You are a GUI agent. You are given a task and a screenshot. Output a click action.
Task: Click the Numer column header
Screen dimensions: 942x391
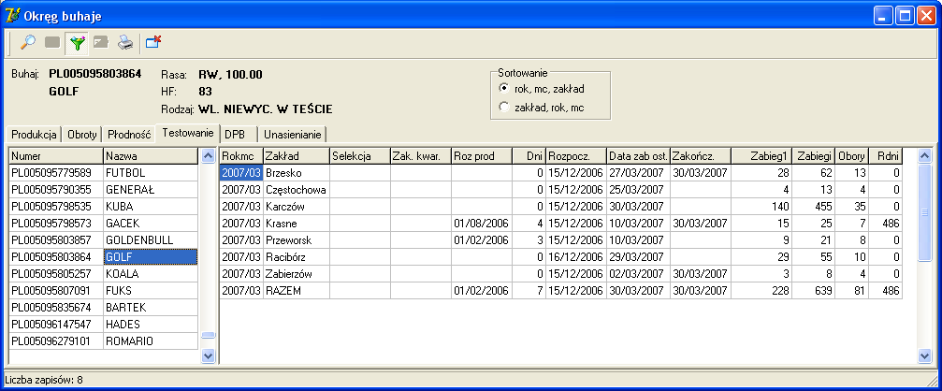[x=56, y=156]
